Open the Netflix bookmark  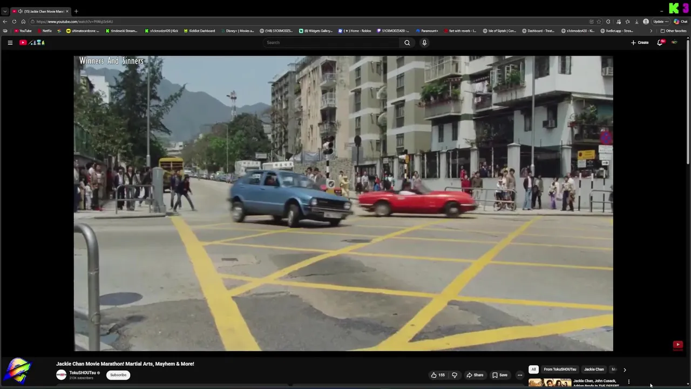click(44, 31)
